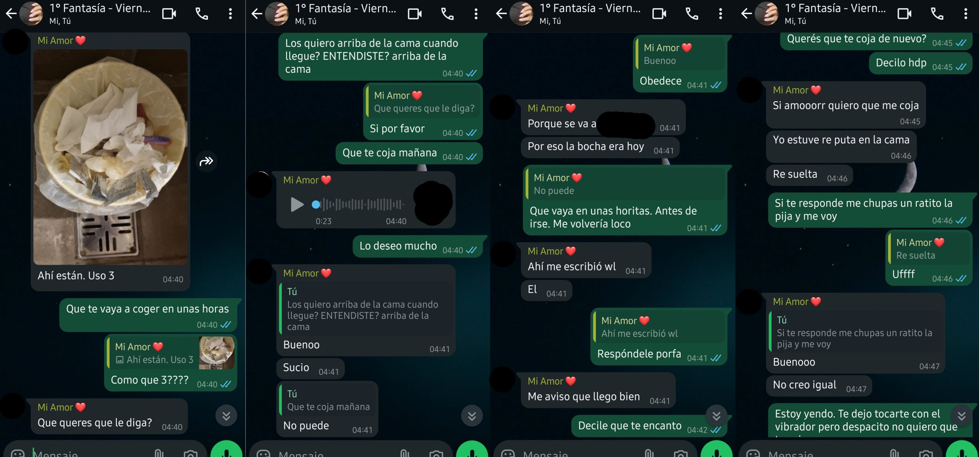
Task: Open the overflow menu in fourth chat panel
Action: (966, 14)
